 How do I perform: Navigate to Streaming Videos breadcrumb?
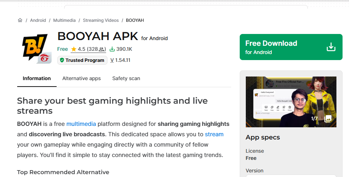tap(101, 20)
